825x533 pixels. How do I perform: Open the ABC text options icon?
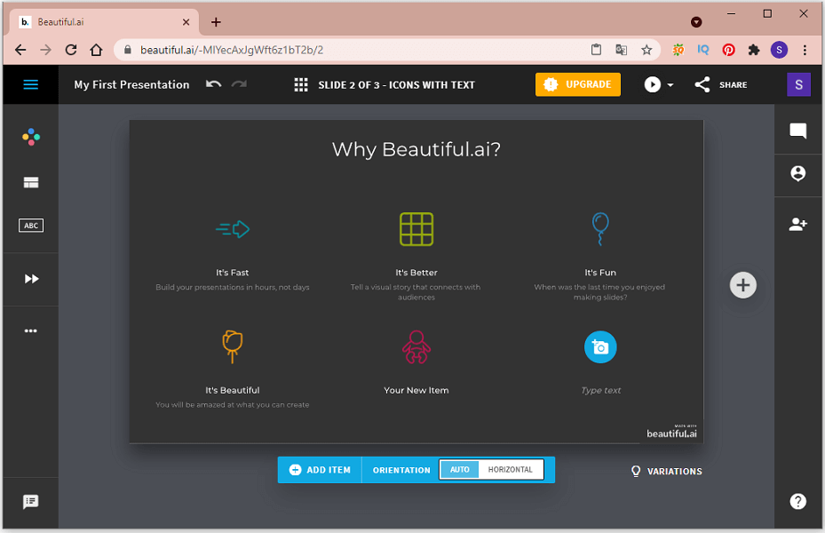click(31, 226)
